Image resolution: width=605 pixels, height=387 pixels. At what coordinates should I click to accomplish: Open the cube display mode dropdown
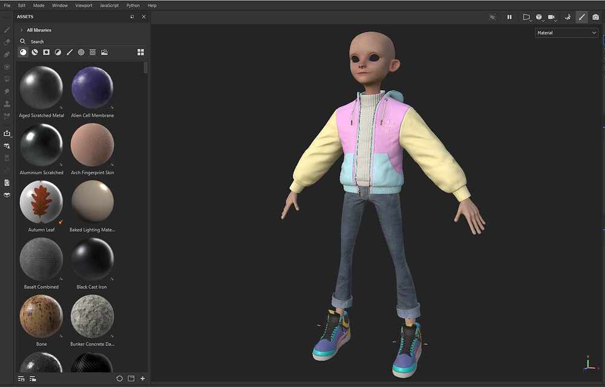point(539,17)
